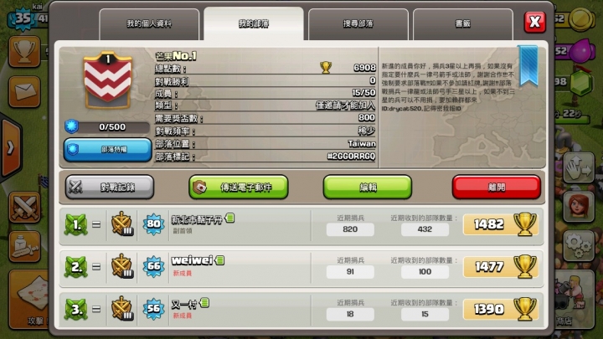The image size is (603, 339).
Task: Open the settings gears icon
Action: coord(580,245)
